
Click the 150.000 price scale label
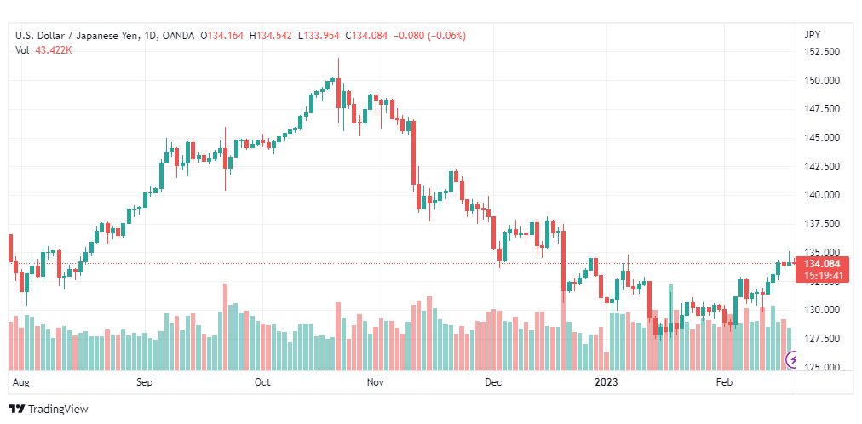pos(821,81)
